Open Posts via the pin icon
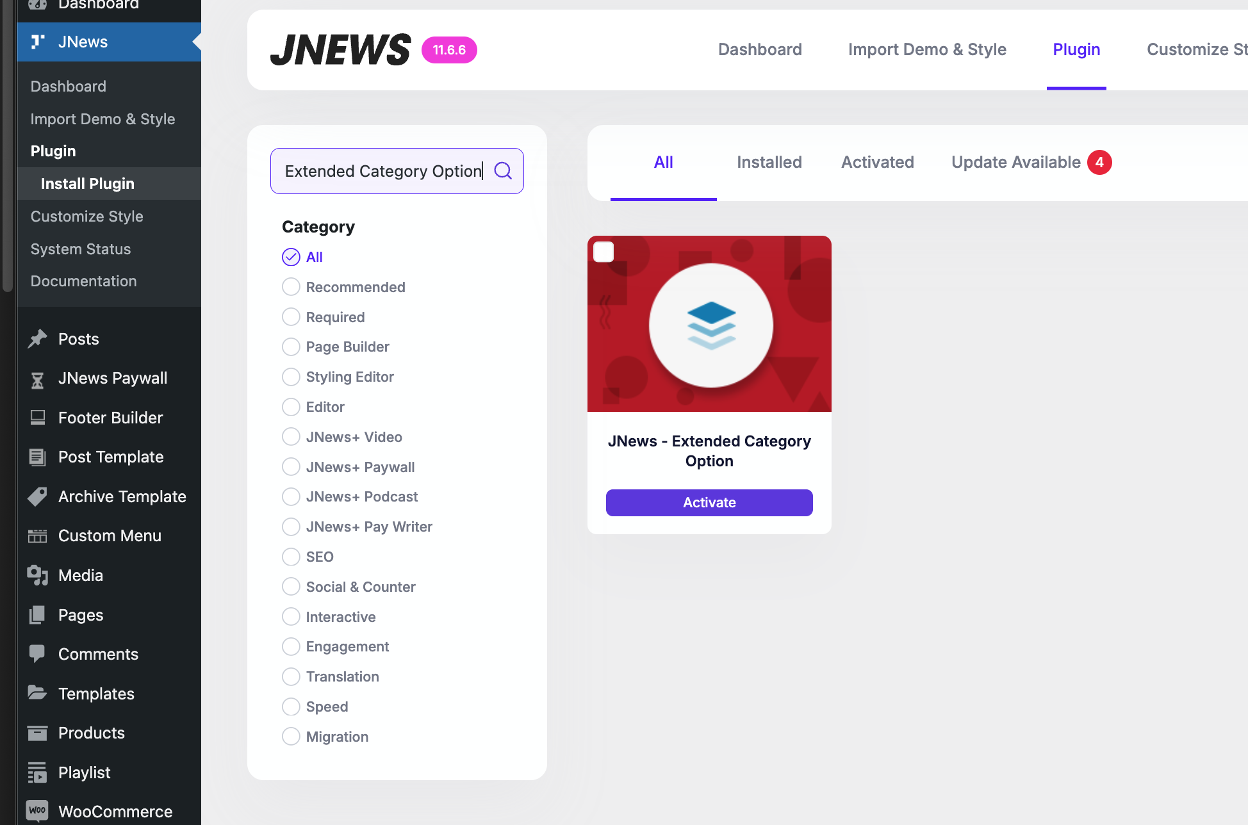The width and height of the screenshot is (1248, 825). point(38,339)
